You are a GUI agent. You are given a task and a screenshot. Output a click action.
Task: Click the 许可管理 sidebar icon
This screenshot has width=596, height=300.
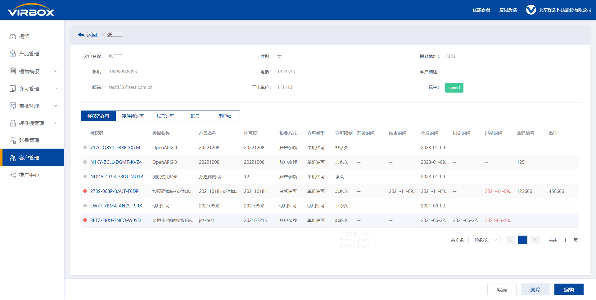(x=13, y=89)
